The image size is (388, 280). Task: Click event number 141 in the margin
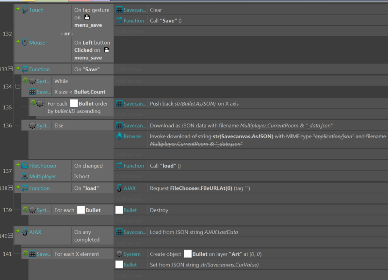pyautogui.click(x=7, y=254)
